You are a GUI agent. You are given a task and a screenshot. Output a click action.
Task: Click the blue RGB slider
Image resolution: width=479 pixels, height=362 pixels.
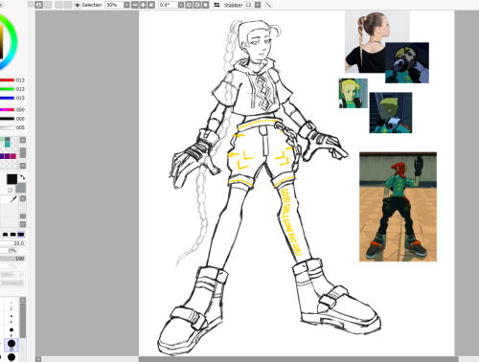[x=8, y=98]
